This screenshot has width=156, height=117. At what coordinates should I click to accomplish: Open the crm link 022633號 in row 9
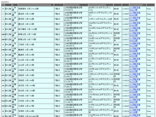pyautogui.click(x=135, y=70)
